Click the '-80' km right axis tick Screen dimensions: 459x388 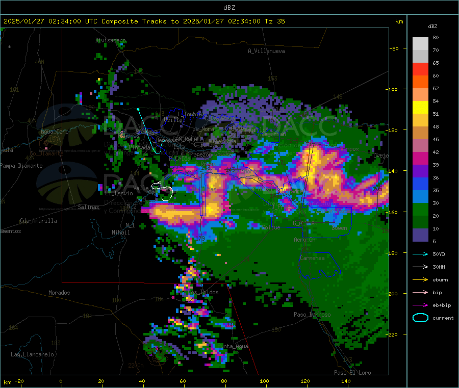coord(394,48)
